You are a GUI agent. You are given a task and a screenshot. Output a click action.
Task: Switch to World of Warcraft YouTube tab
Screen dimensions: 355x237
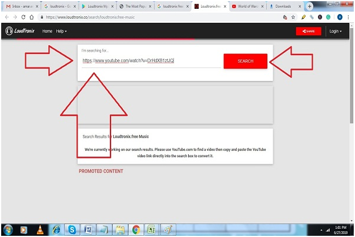coord(247,6)
